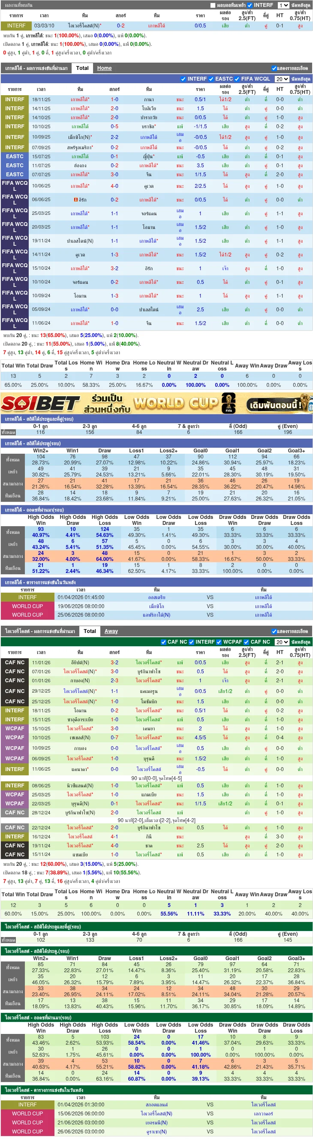Click เยอรมนี(N) in the 21/06/2026 fixture
Viewport: 313px width, 1139px height.
[156, 1122]
